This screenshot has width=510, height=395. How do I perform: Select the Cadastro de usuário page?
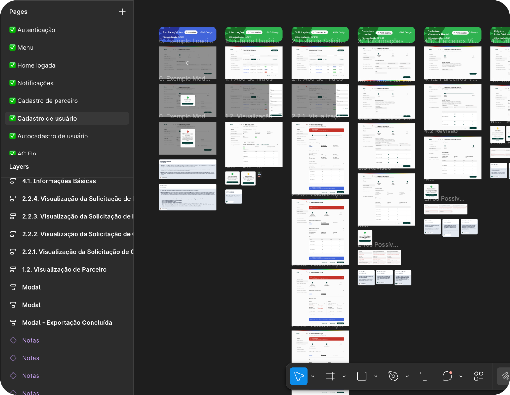[67, 118]
